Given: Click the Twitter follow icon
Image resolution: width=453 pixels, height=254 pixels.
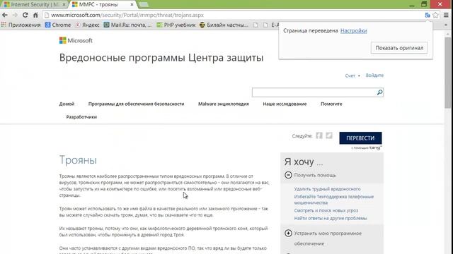Looking at the screenshot, I should coord(329,135).
